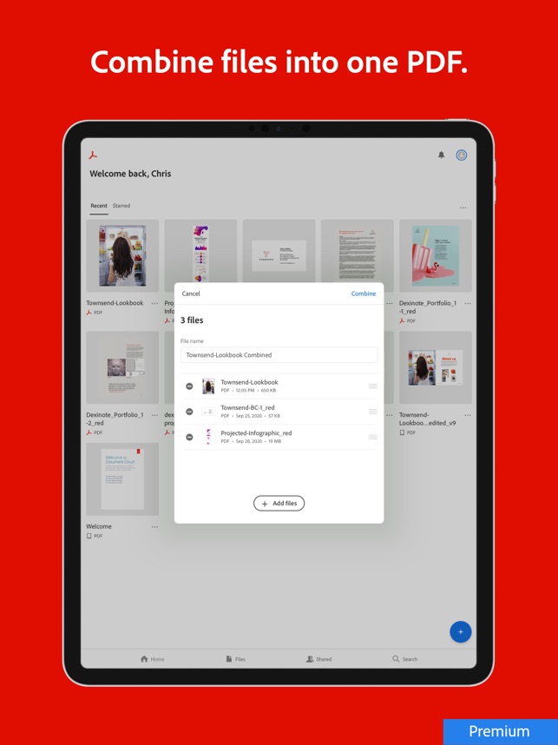Click the Premium badge
Image resolution: width=558 pixels, height=745 pixels.
[x=501, y=732]
